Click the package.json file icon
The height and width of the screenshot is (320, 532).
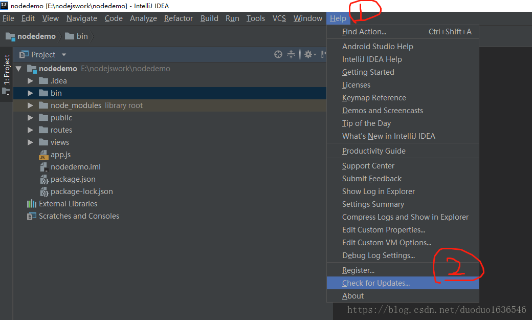tap(44, 179)
